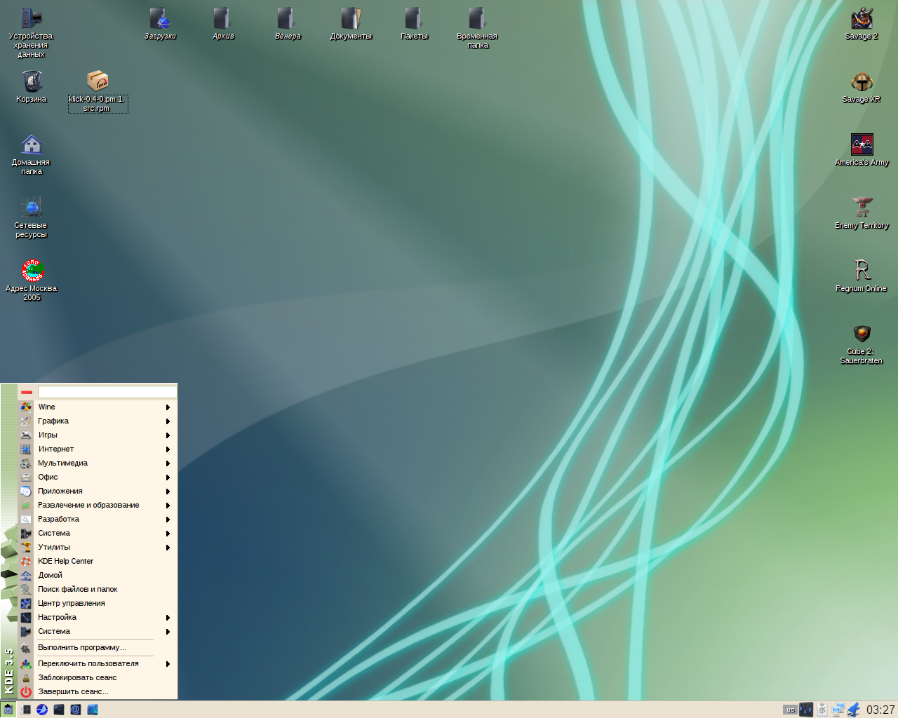Click Заблокировать сеанс to lock screen
This screenshot has width=898, height=718.
point(77,677)
